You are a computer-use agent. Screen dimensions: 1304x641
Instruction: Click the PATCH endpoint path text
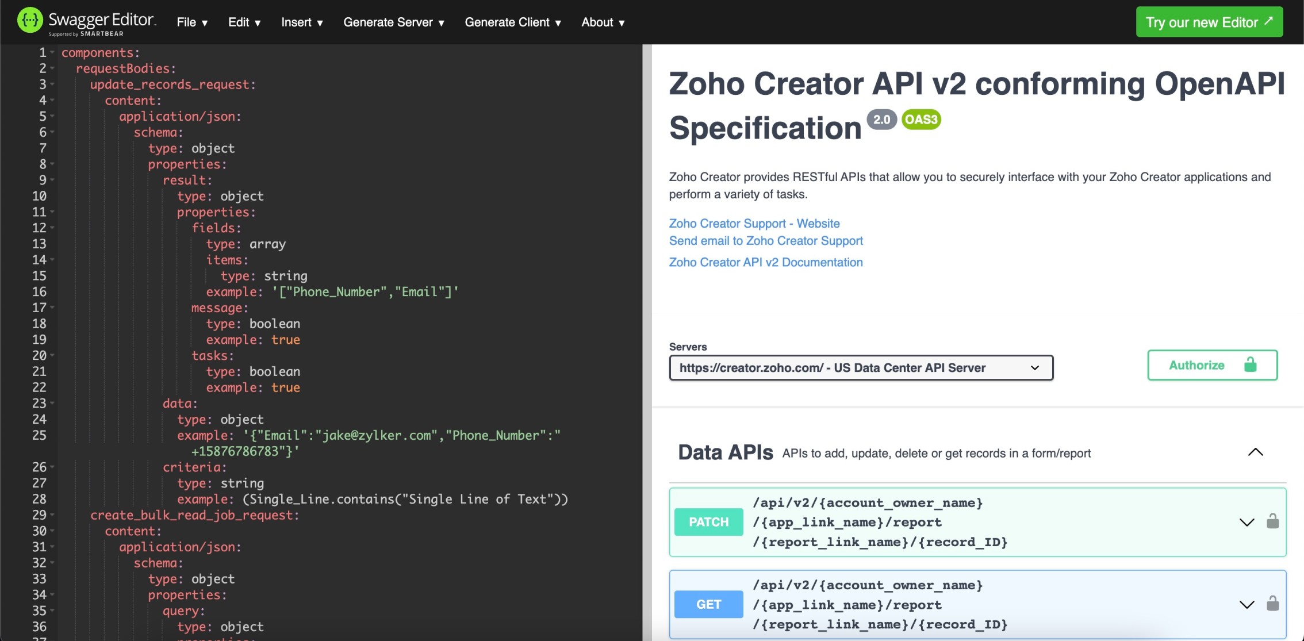point(880,522)
